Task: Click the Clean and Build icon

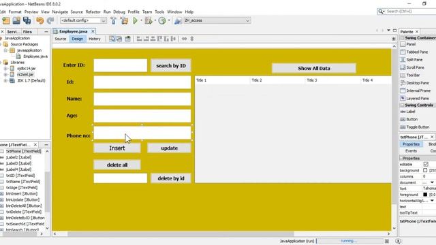Action: point(124,20)
